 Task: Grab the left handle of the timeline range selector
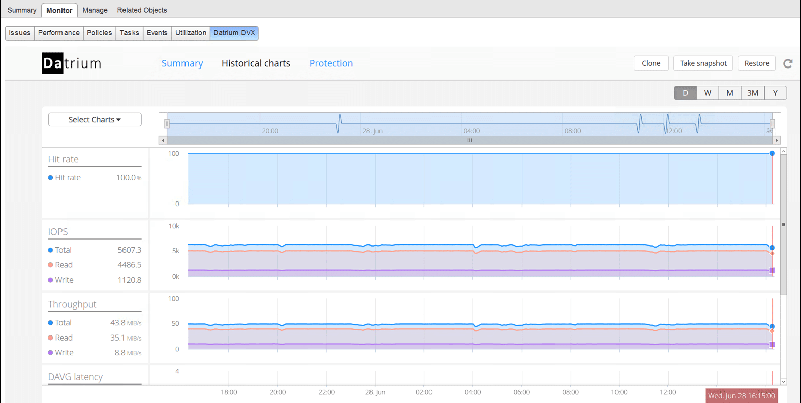pyautogui.click(x=167, y=123)
